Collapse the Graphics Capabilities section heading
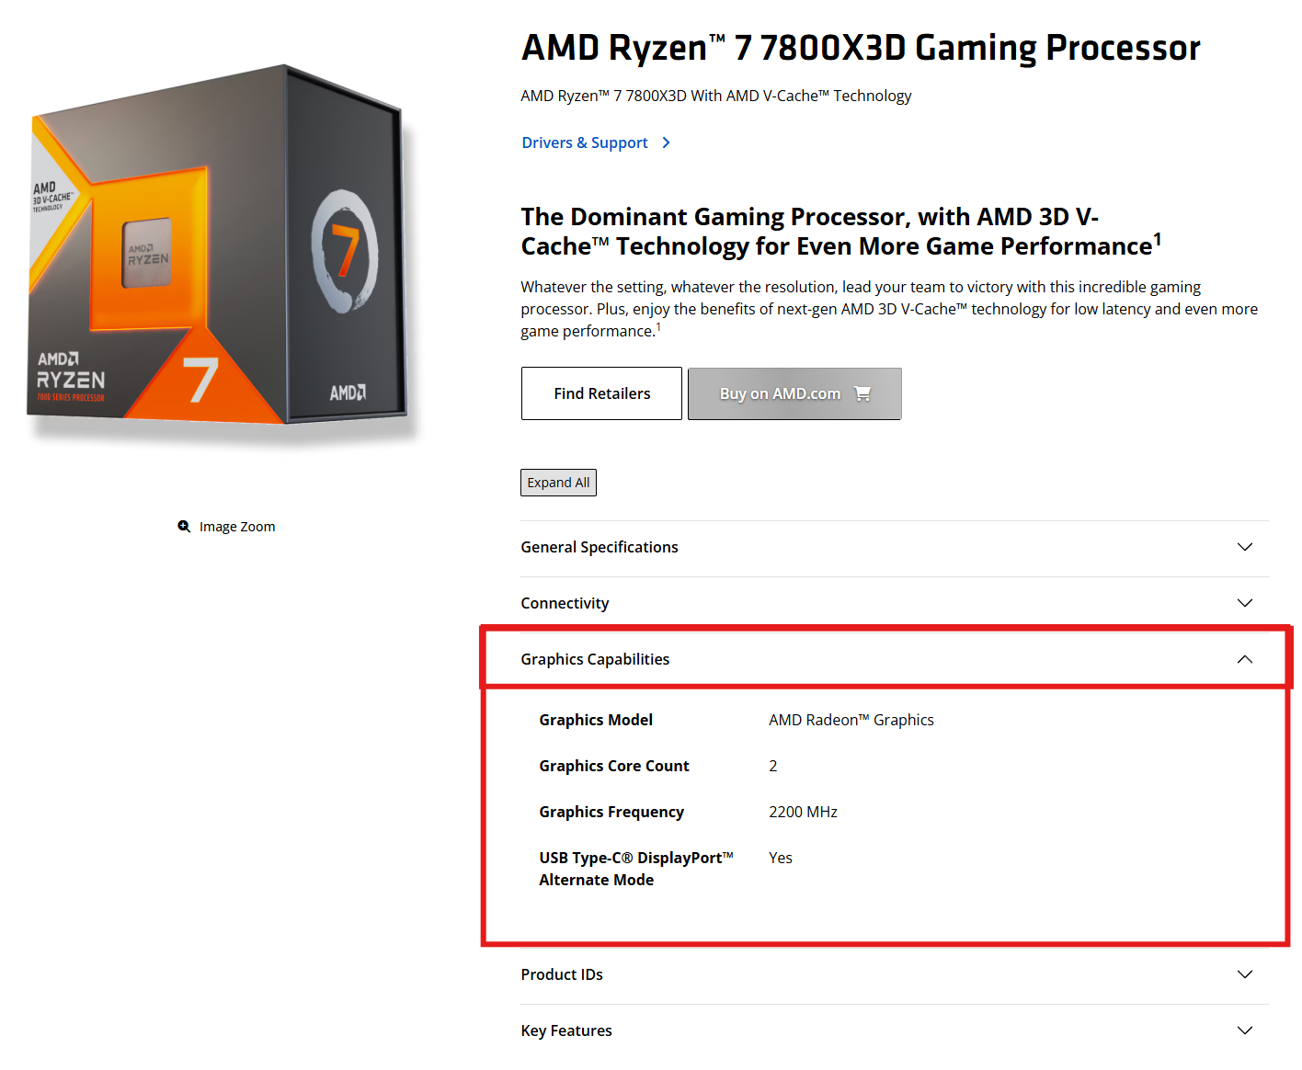 pos(595,659)
